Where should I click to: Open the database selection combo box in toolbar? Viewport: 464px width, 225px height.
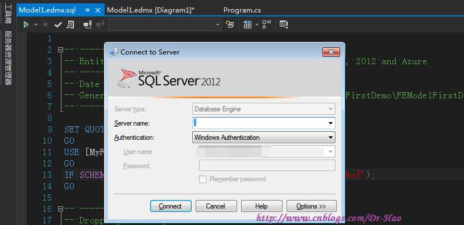164,24
